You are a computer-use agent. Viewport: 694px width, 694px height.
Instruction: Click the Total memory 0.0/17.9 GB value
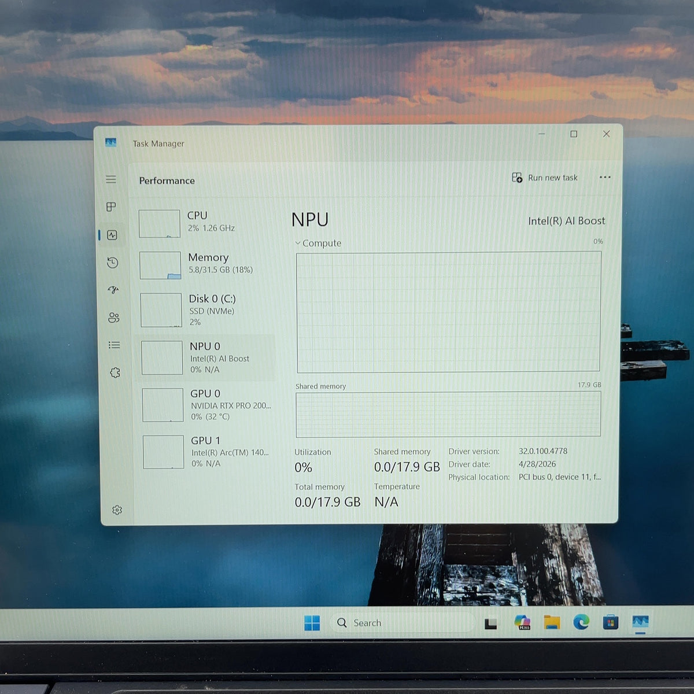[327, 502]
